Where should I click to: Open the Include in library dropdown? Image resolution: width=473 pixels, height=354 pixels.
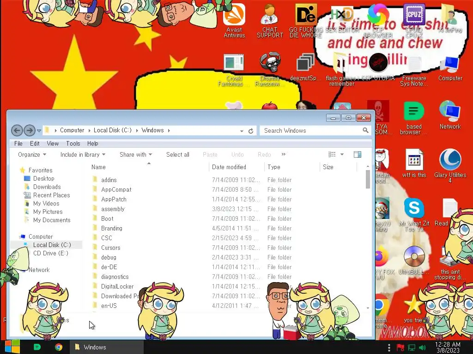83,154
